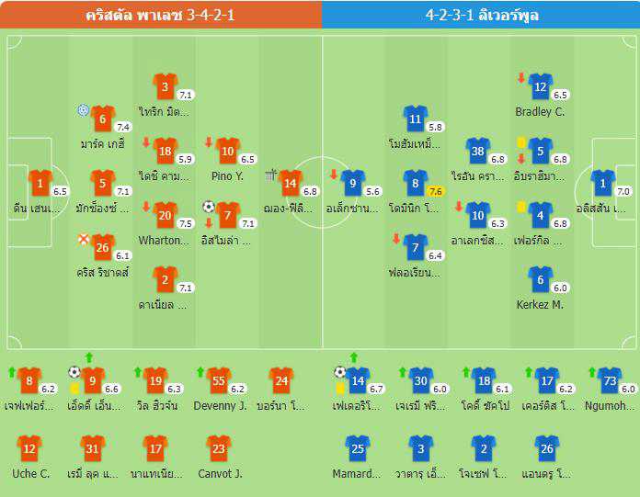Screen dimensions: 640x497
Task: Click the yellow 7.6 rating badge
Action: point(435,192)
